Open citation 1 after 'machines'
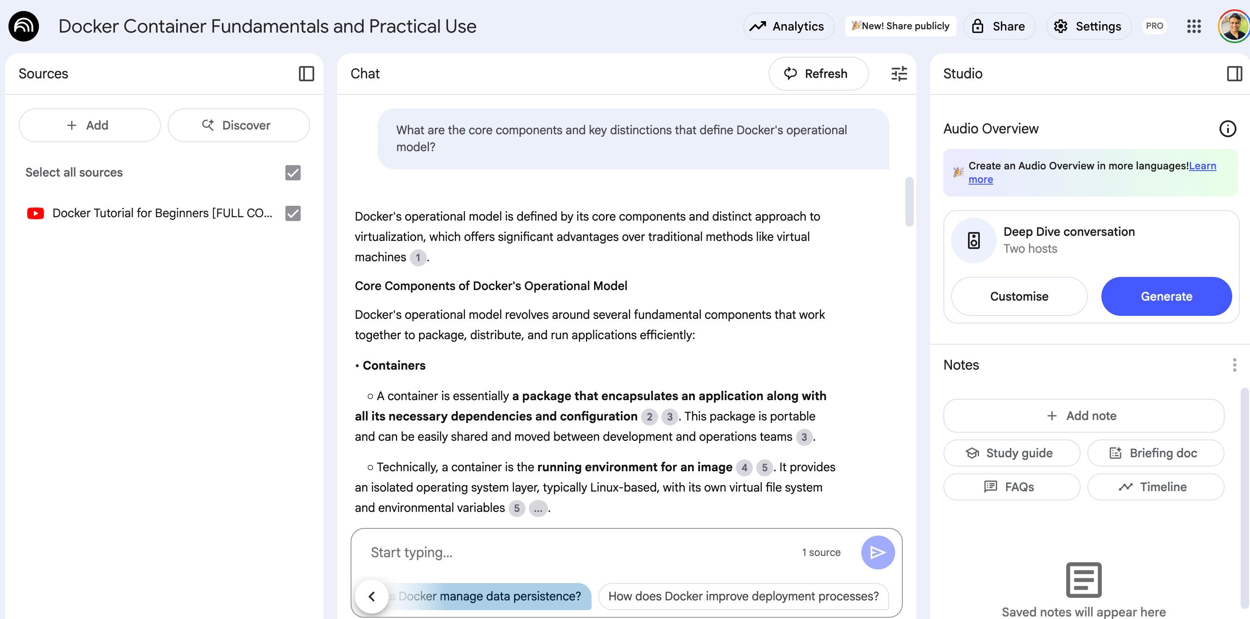 click(418, 257)
